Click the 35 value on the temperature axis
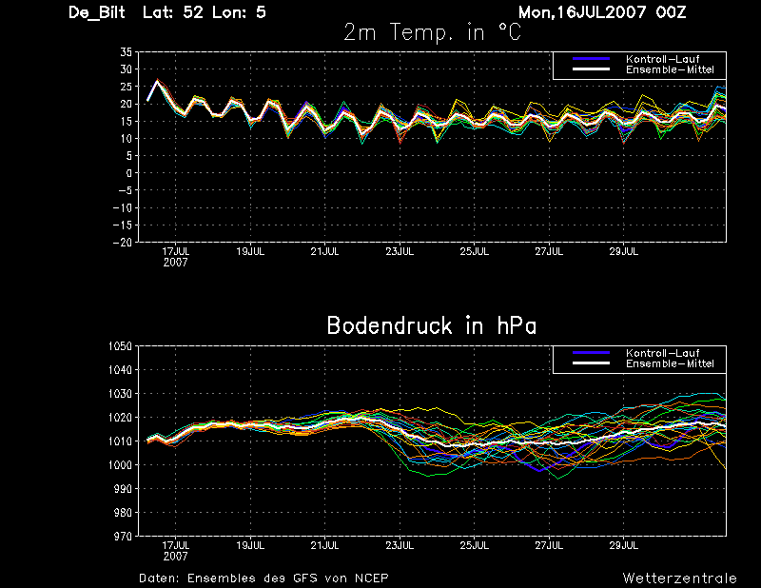 126,52
